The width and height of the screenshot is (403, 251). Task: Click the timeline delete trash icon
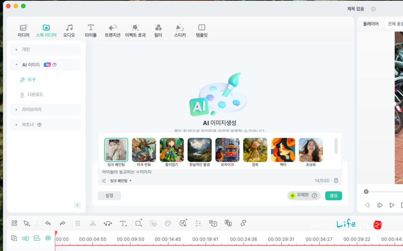click(78, 223)
